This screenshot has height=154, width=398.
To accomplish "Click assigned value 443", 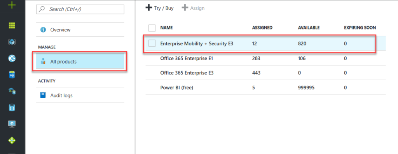I will point(256,73).
